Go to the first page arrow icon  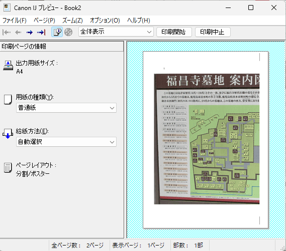(7, 33)
